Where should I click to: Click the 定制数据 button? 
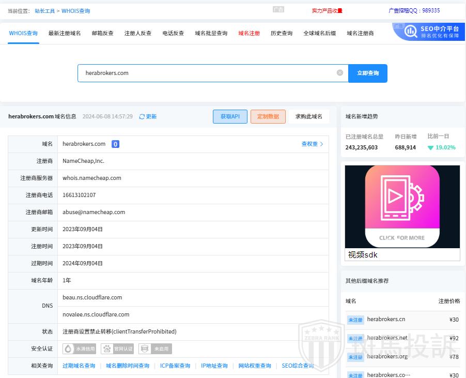tap(268, 117)
